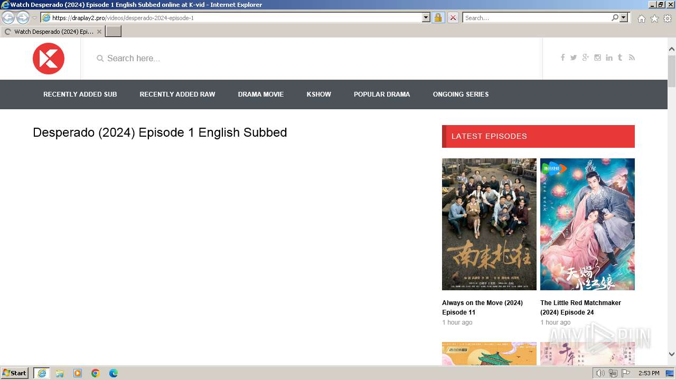Launch Microsoft Edge from taskbar

[114, 373]
